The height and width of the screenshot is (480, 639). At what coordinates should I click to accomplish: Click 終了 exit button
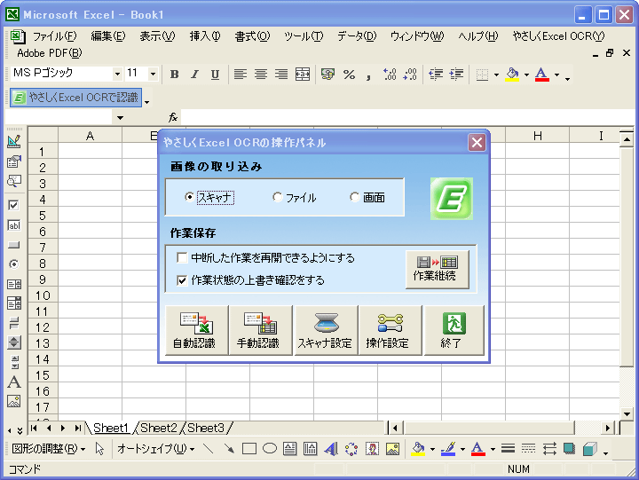coord(454,330)
